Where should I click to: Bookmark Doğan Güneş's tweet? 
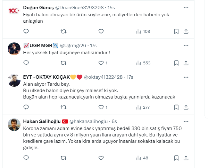(176, 31)
